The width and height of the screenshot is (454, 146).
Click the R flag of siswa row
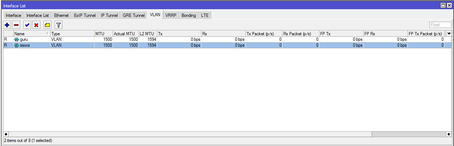(6, 45)
